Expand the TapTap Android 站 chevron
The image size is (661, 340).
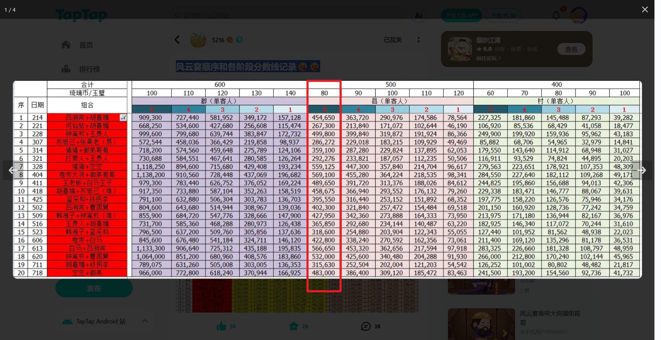[145, 321]
